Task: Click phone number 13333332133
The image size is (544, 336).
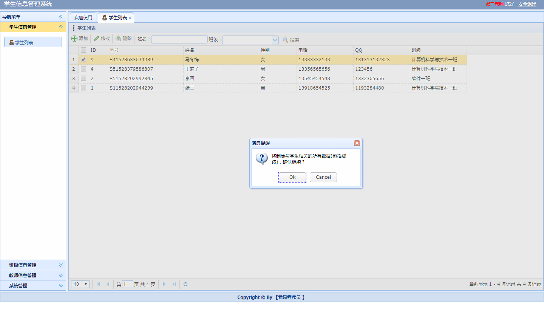Action: coord(314,60)
